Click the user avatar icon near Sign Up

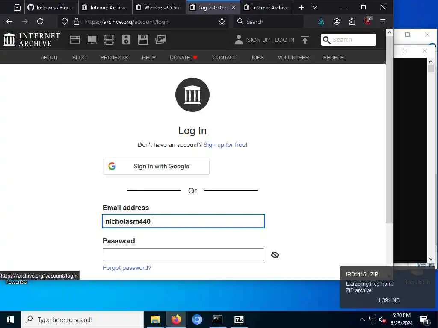pyautogui.click(x=239, y=40)
